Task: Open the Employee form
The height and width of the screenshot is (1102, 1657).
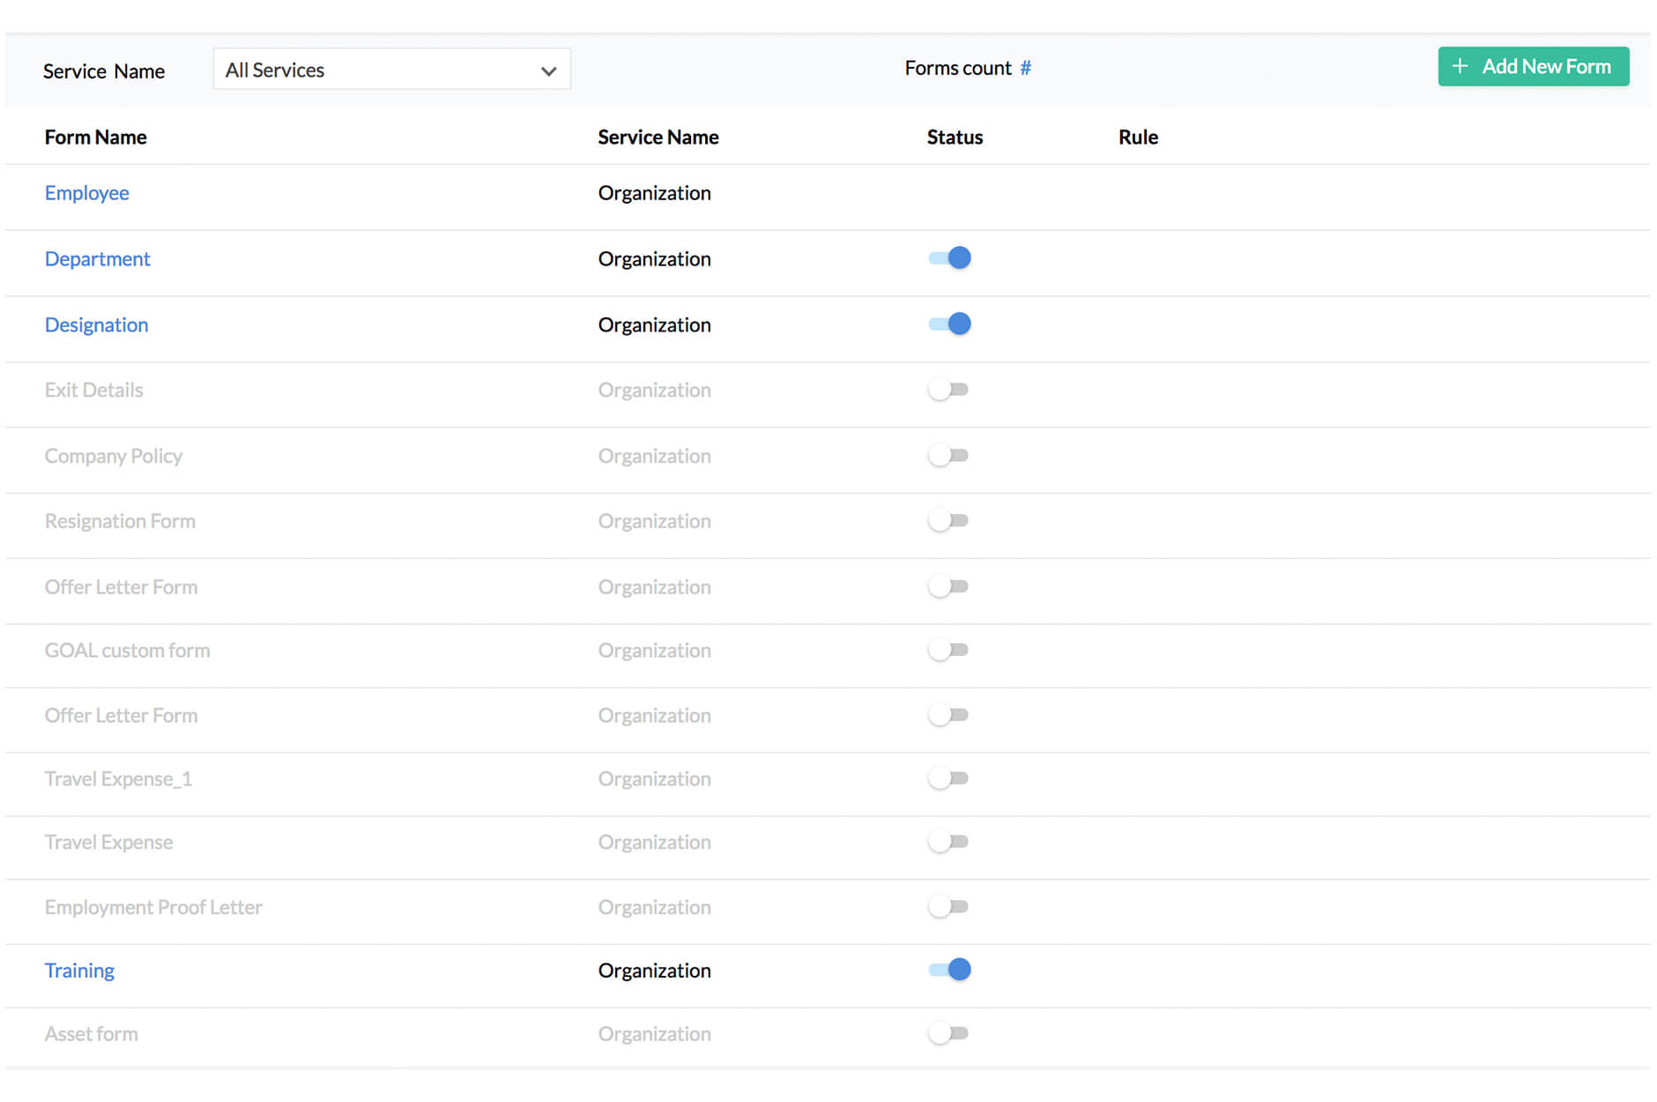Action: pos(86,192)
